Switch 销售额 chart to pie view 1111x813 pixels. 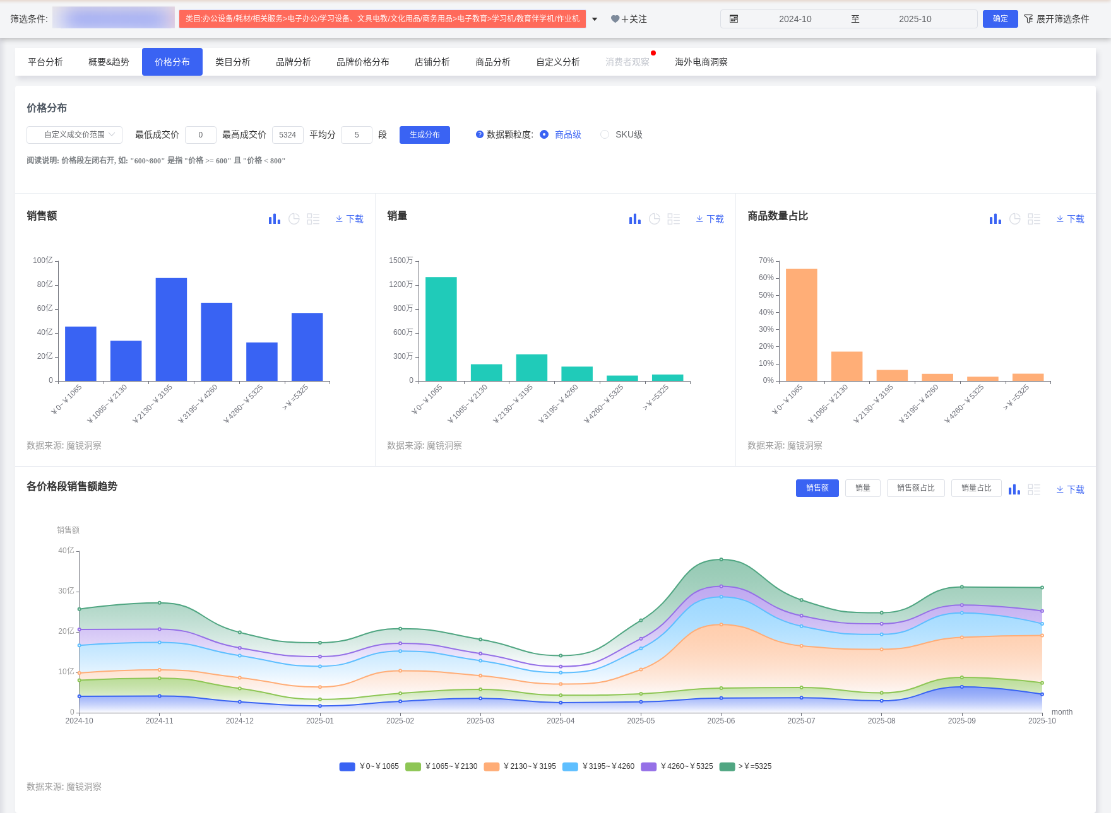coord(294,219)
